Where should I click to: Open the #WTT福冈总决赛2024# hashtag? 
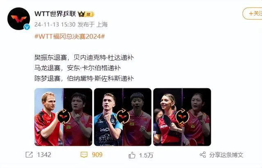70,37
